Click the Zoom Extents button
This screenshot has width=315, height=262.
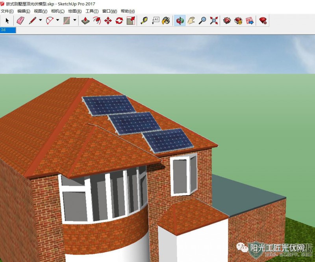[x=214, y=20]
